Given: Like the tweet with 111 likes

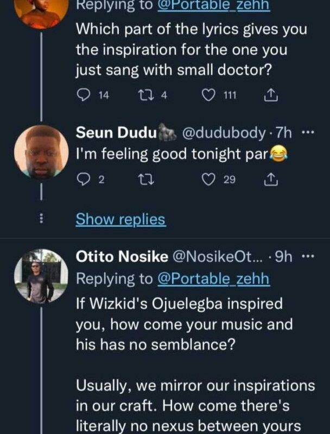Looking at the screenshot, I should pos(208,96).
